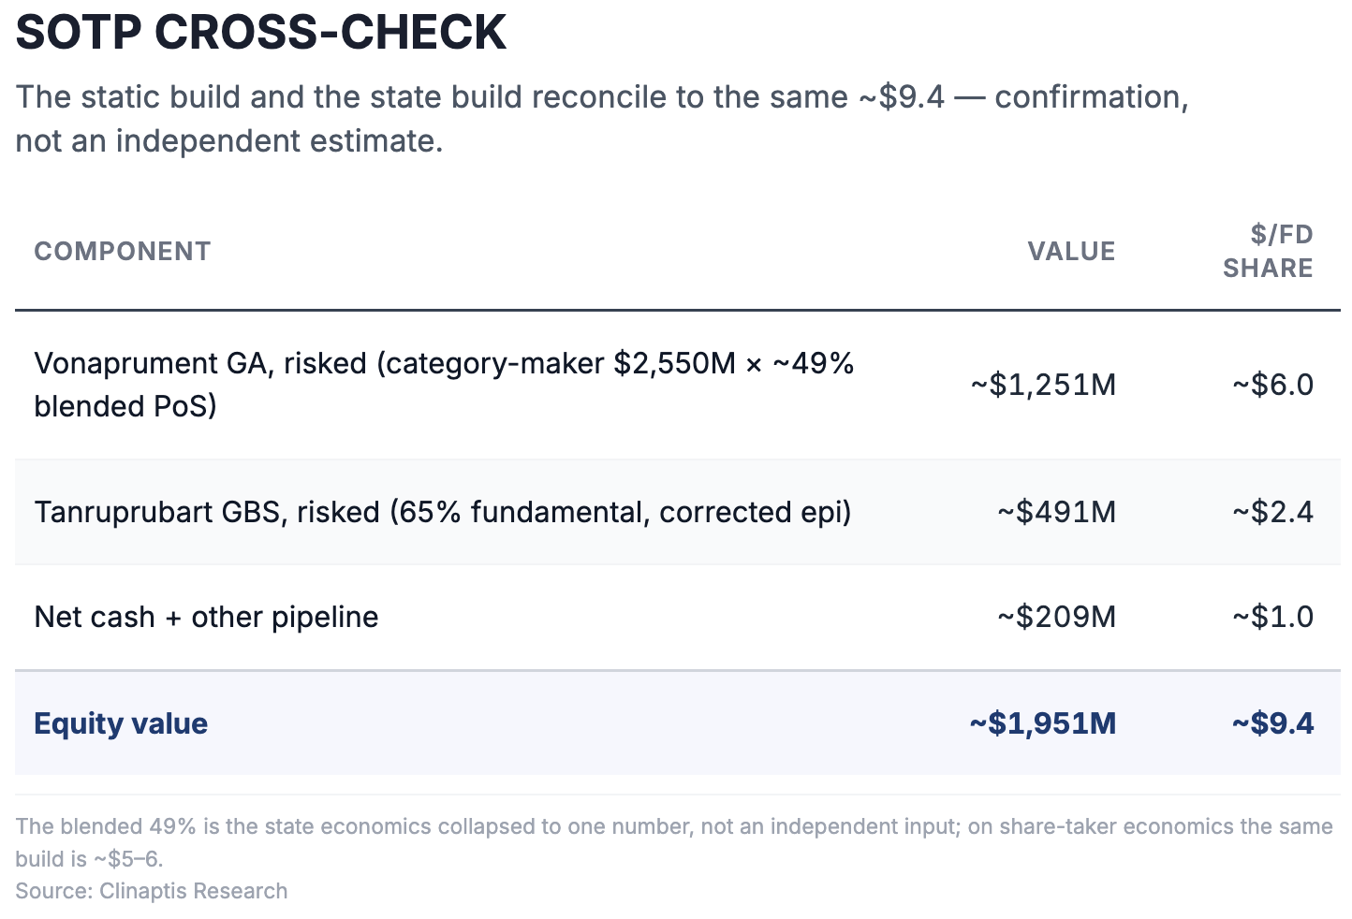Select the ~$9.4 total per share value

tap(1272, 723)
